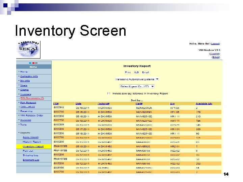Open the History Report
Image resolution: width=243 pixels, height=182 pixels.
click(x=32, y=142)
